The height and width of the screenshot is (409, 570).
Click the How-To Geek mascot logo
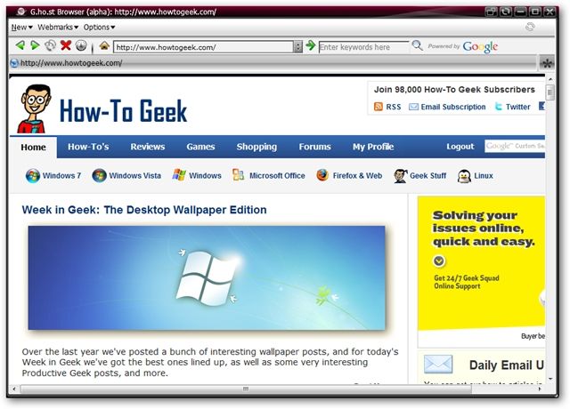[x=35, y=108]
